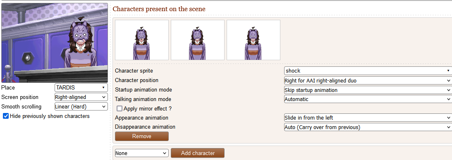This screenshot has height=160, width=452.
Task: Expand the Disappearance animation dropdown
Action: coord(368,127)
